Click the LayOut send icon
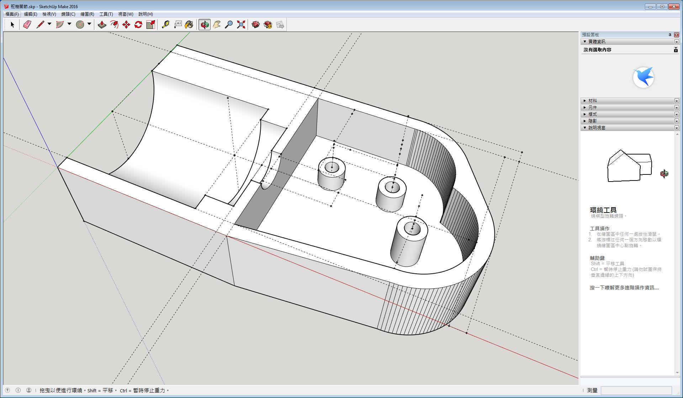This screenshot has height=398, width=683. (x=280, y=25)
